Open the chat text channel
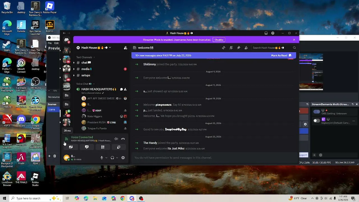The width and height of the screenshot is (359, 202). 101,63
